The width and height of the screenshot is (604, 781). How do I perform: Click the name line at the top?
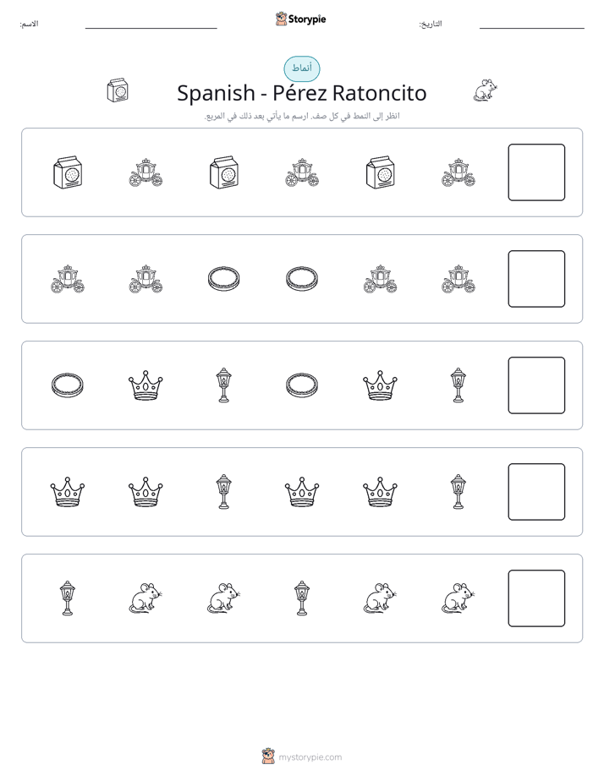pyautogui.click(x=151, y=28)
